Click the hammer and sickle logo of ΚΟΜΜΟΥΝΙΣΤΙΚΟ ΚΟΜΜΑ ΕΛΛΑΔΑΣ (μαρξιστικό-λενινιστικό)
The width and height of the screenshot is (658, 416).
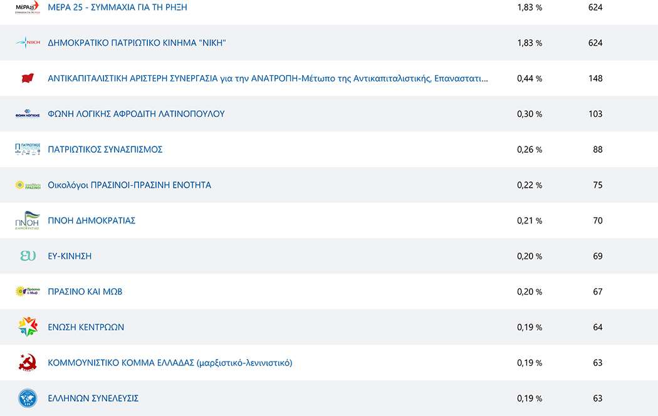(x=28, y=362)
